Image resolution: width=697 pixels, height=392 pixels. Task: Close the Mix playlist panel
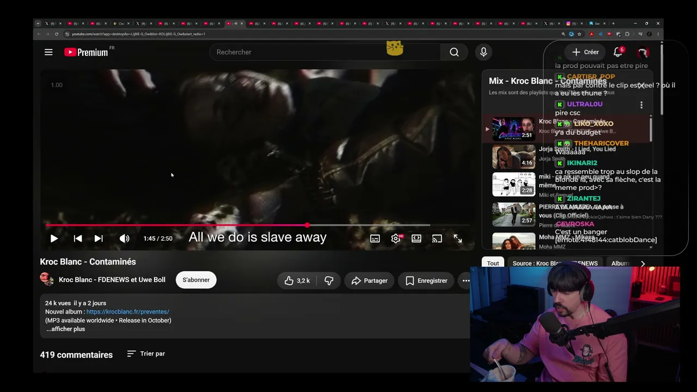(641, 86)
